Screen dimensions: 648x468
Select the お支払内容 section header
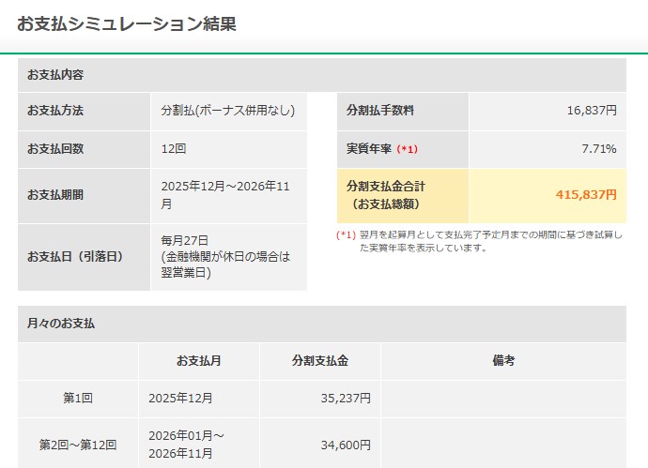coord(56,75)
